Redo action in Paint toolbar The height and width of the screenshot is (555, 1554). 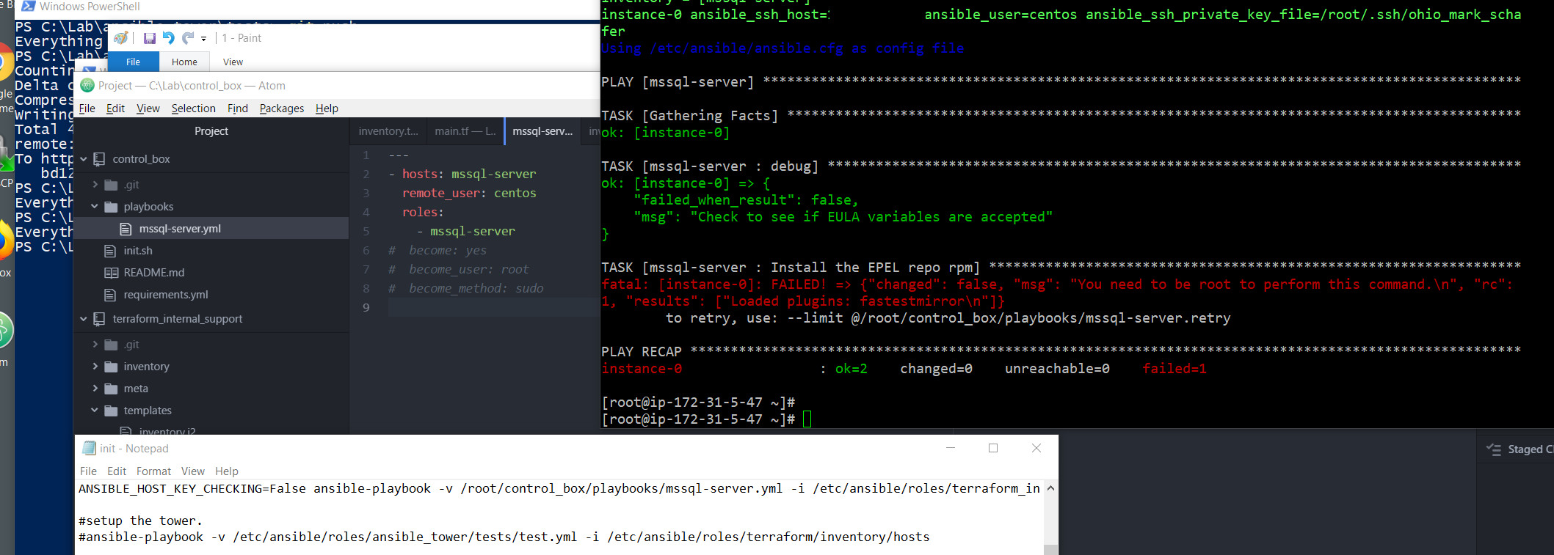tap(188, 38)
